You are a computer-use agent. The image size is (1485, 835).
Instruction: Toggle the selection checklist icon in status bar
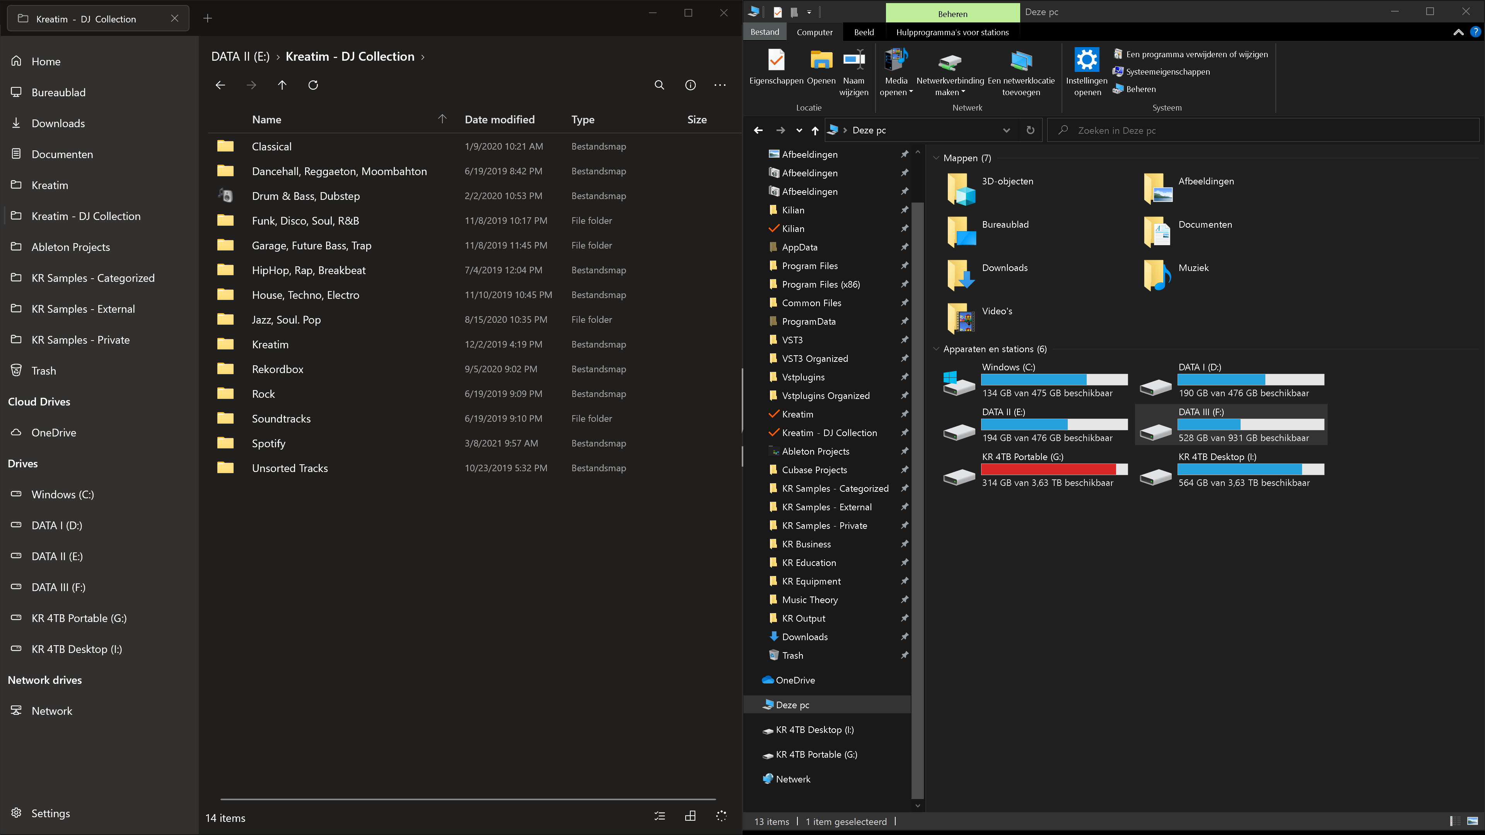pos(660,815)
